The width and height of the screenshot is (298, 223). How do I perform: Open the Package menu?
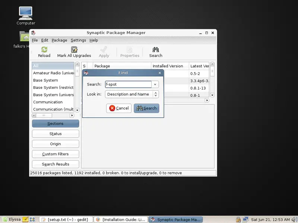pos(59,40)
